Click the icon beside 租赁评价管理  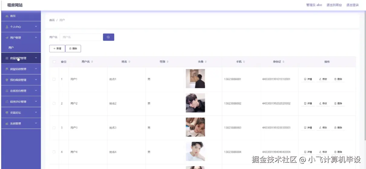[7, 102]
